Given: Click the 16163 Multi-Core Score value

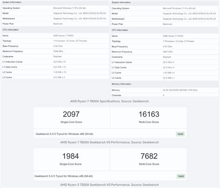Looking at the screenshot, I should pyautogui.click(x=149, y=114).
